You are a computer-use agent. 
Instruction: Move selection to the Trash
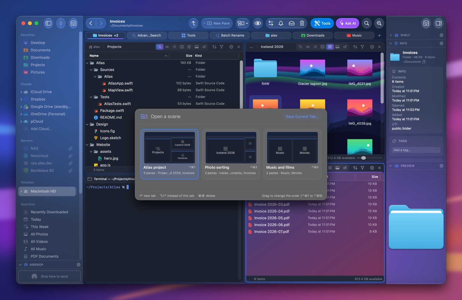pyautogui.click(x=302, y=23)
